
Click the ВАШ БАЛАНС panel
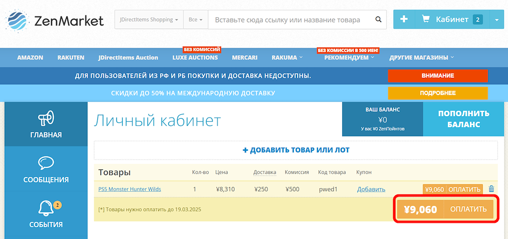[x=383, y=119]
